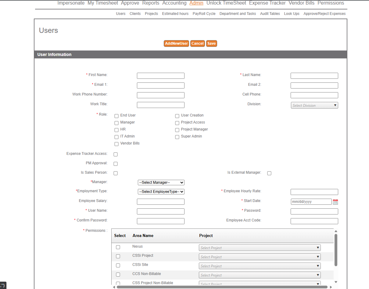Image resolution: width=369 pixels, height=289 pixels.
Task: Tick the HR role checkbox
Action: [x=116, y=130]
